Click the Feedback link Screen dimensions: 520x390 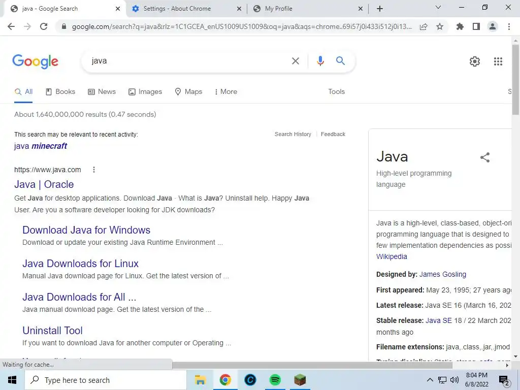[x=333, y=134]
